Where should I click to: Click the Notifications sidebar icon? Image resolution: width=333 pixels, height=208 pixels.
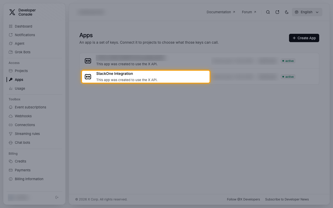tap(11, 35)
